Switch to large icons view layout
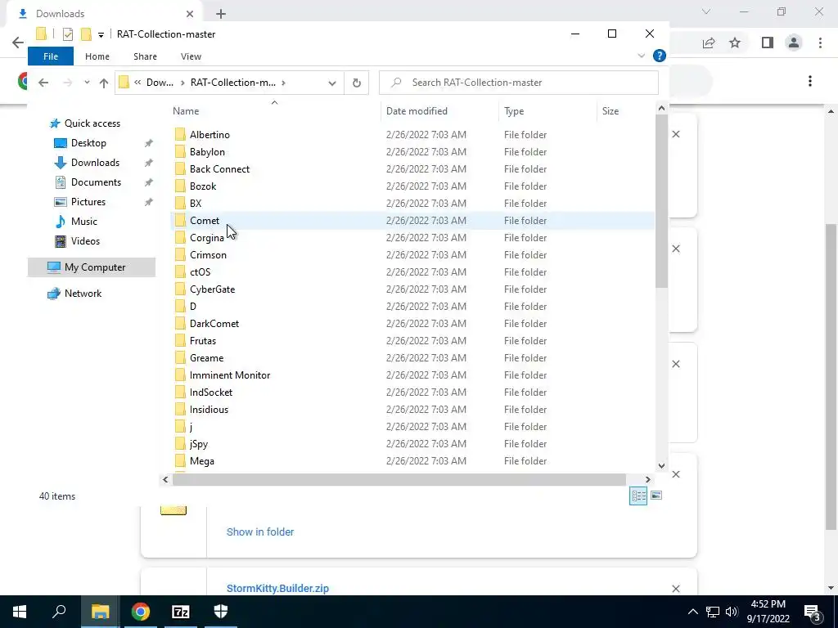The height and width of the screenshot is (628, 838). tap(656, 496)
